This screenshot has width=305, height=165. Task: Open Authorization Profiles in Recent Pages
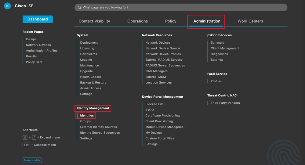(42, 51)
